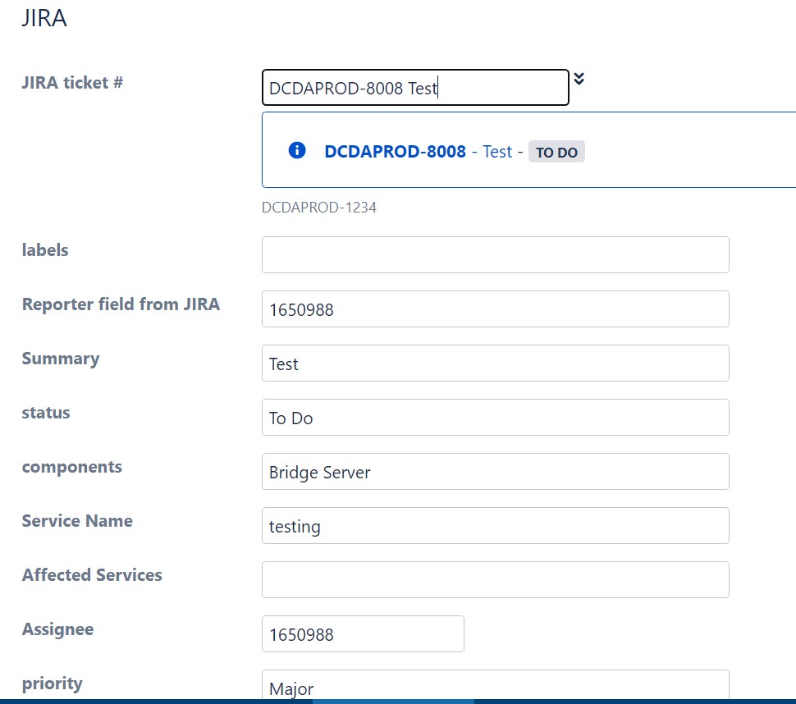Click the status field showing To Do
Image resolution: width=796 pixels, height=704 pixels.
click(x=495, y=417)
